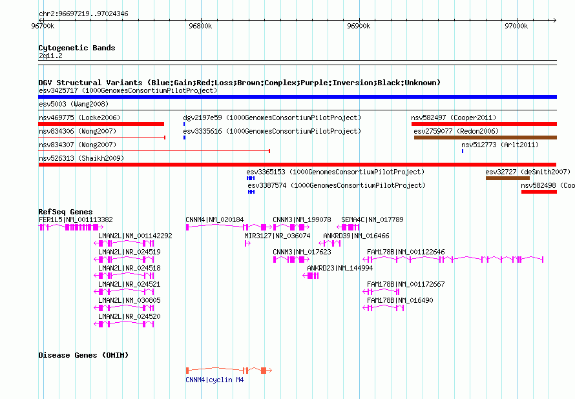Click the CNNM3 NM_017623 gene glyph
The image size is (575, 399).
click(x=291, y=260)
